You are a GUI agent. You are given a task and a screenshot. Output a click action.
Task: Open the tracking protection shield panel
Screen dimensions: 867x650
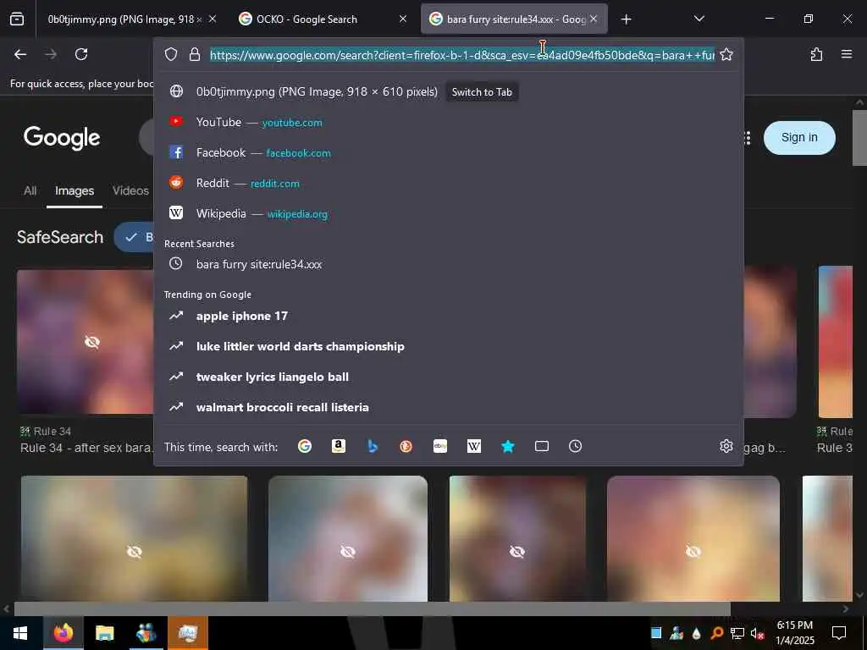(x=171, y=54)
